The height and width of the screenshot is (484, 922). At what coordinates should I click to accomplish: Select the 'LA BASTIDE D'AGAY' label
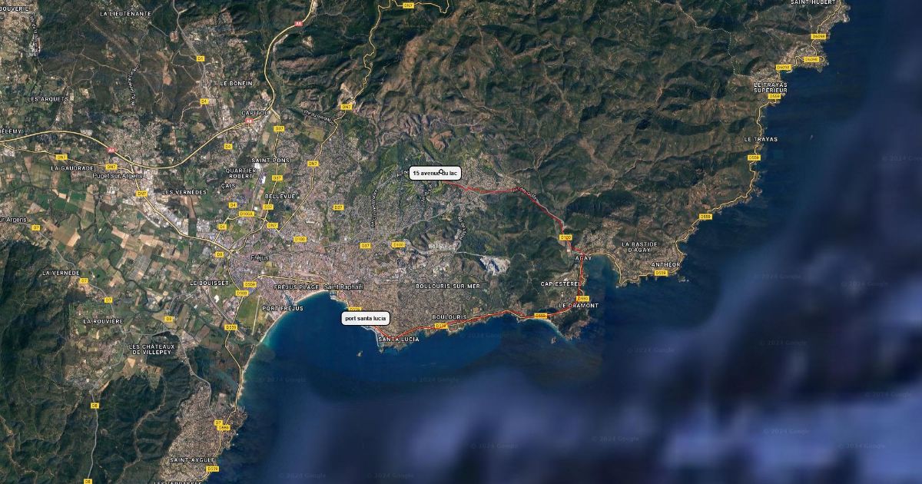640,247
